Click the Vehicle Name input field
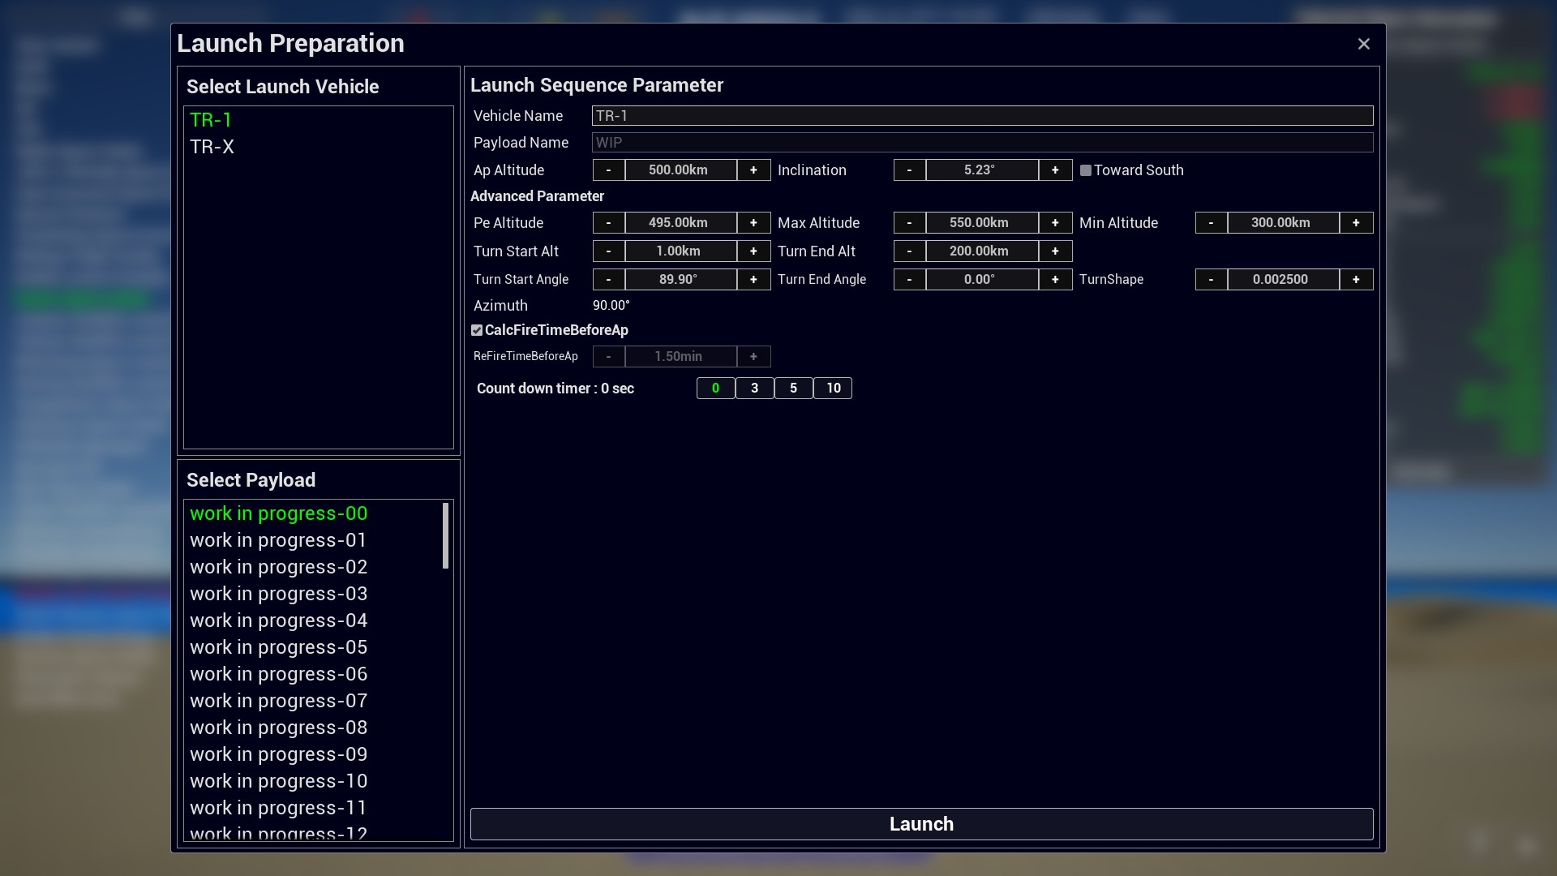Screen dimensions: 1557x876 pos(981,116)
